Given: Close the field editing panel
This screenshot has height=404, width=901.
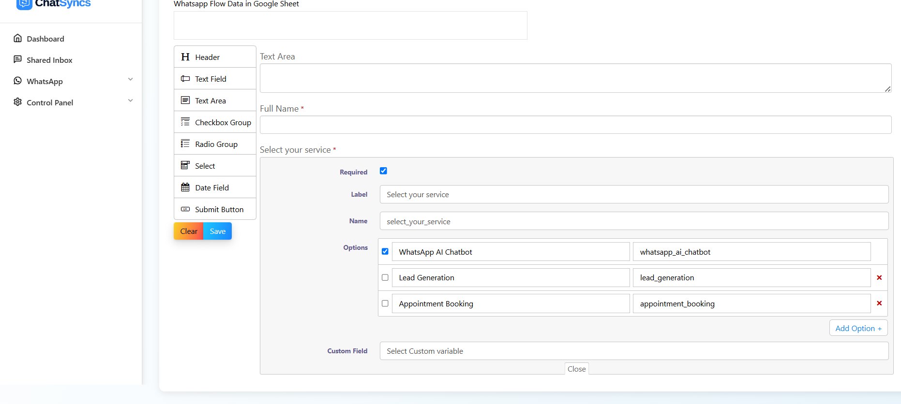Looking at the screenshot, I should pos(577,369).
